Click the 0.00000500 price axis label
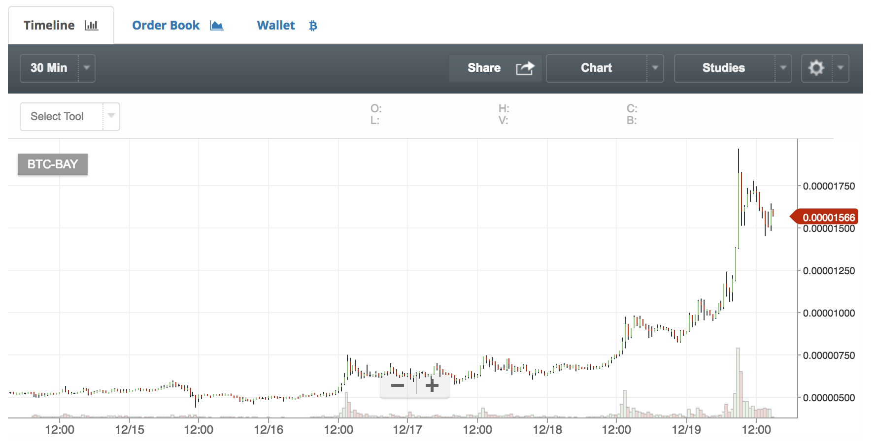This screenshot has width=877, height=447. (829, 398)
